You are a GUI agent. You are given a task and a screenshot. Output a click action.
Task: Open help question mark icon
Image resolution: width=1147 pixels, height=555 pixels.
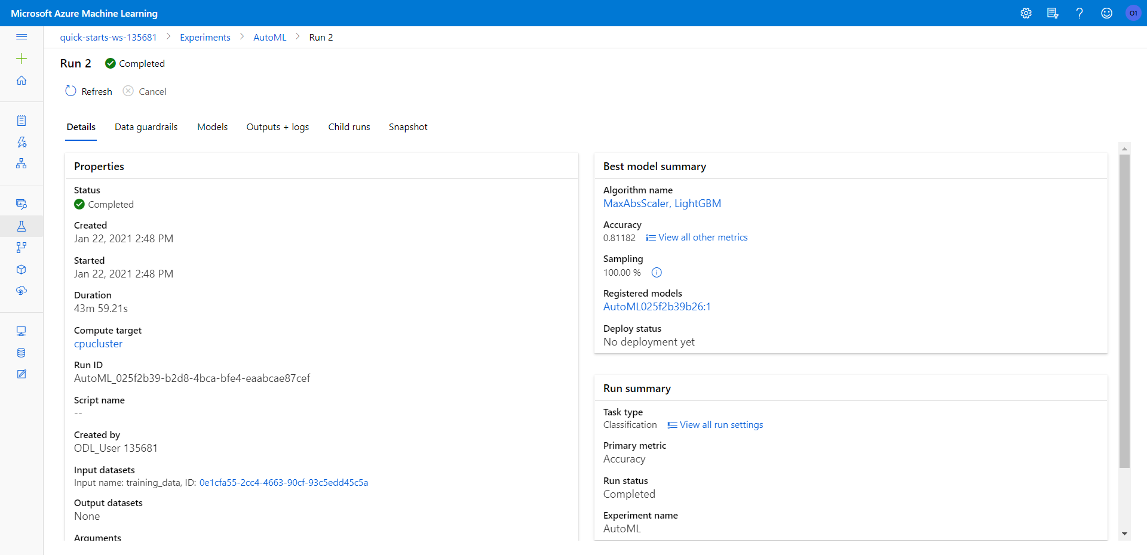1079,13
